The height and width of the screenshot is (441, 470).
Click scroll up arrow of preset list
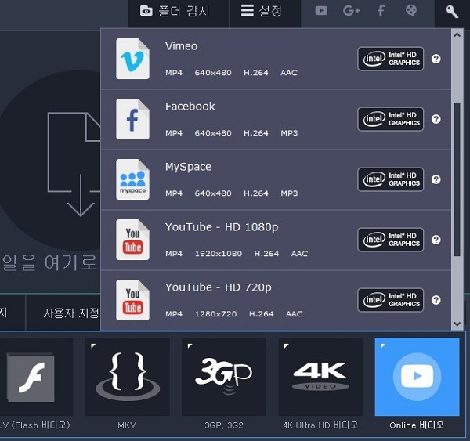(457, 35)
